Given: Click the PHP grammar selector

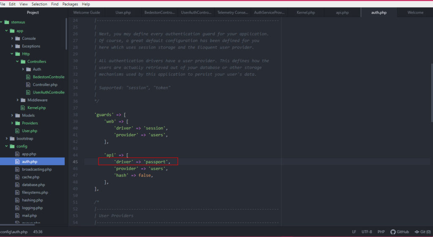Looking at the screenshot, I should point(381,232).
